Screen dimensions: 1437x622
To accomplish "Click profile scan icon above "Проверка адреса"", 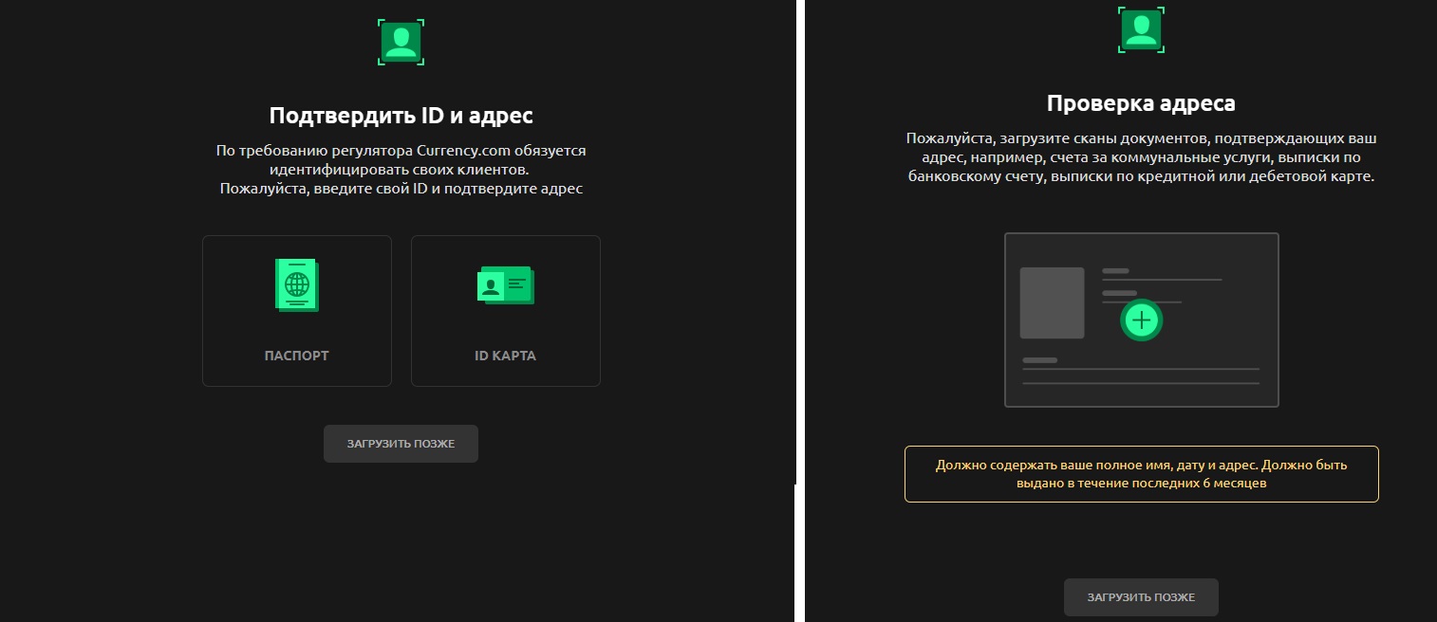I will coord(1141,29).
